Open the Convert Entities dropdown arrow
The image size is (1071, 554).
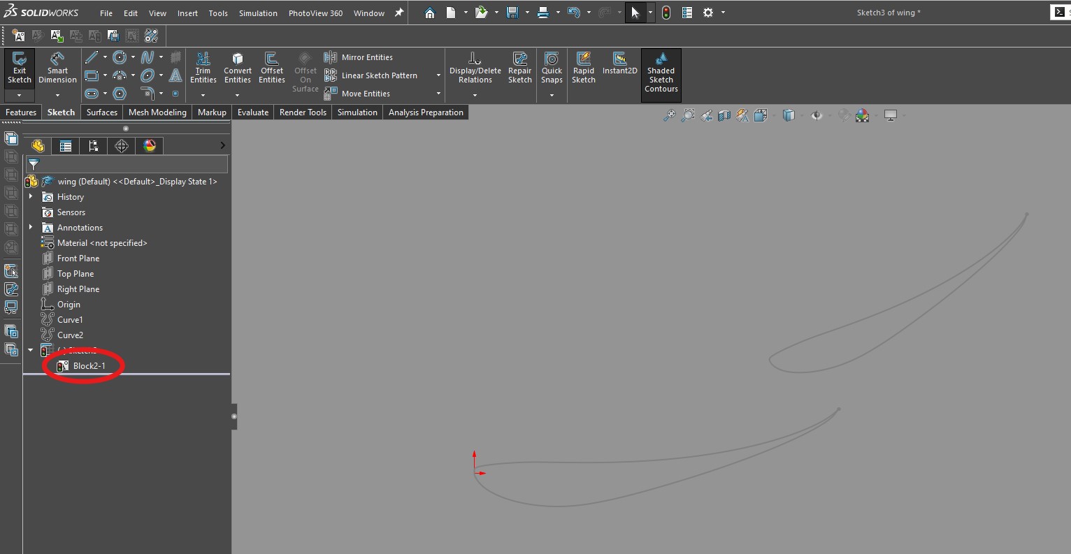click(x=238, y=95)
